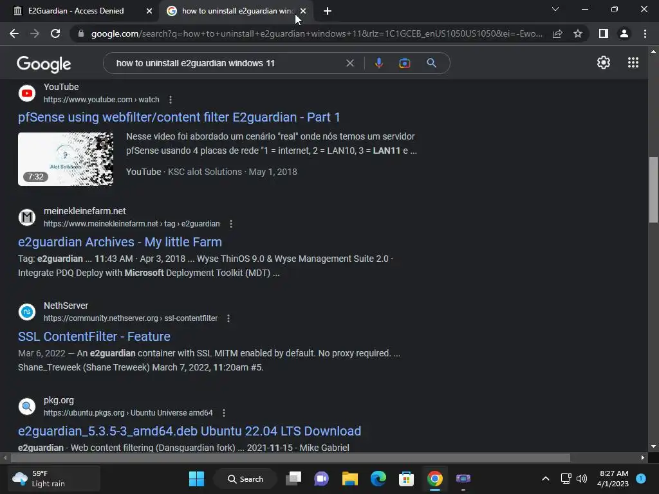Click the forward navigation arrow

click(x=35, y=33)
